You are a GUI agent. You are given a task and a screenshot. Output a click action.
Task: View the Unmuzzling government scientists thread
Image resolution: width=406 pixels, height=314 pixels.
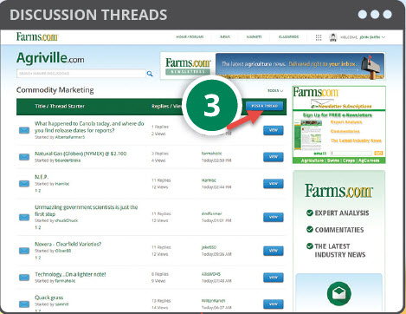[x=274, y=217]
